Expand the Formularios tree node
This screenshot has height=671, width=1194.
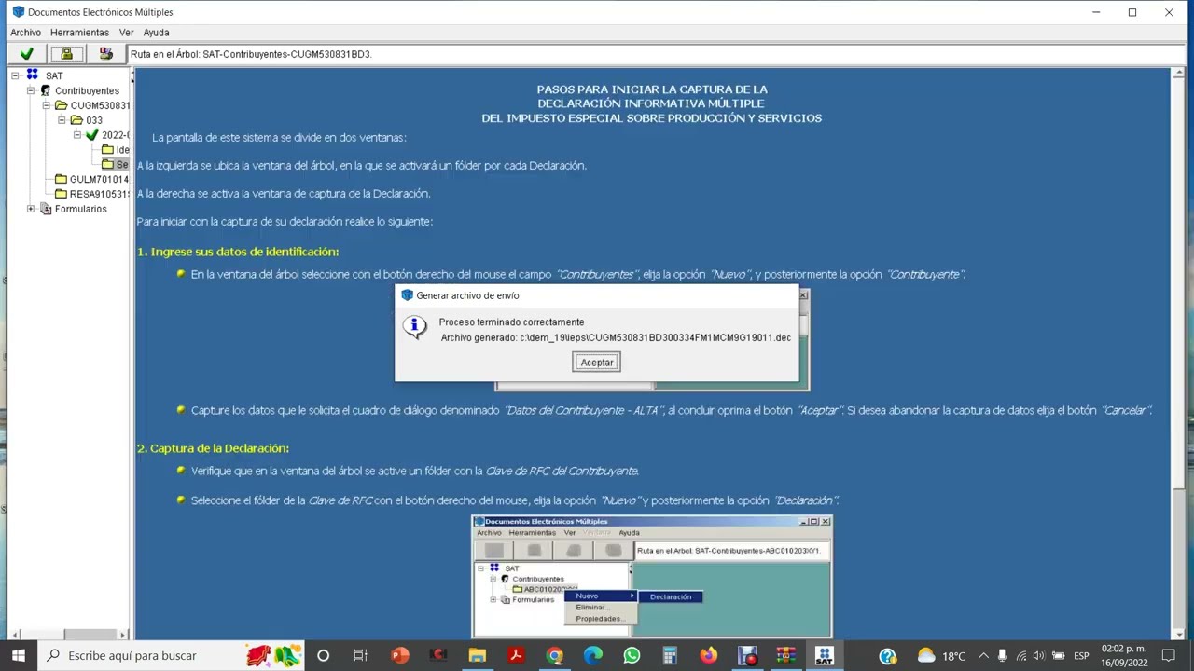click(x=31, y=209)
